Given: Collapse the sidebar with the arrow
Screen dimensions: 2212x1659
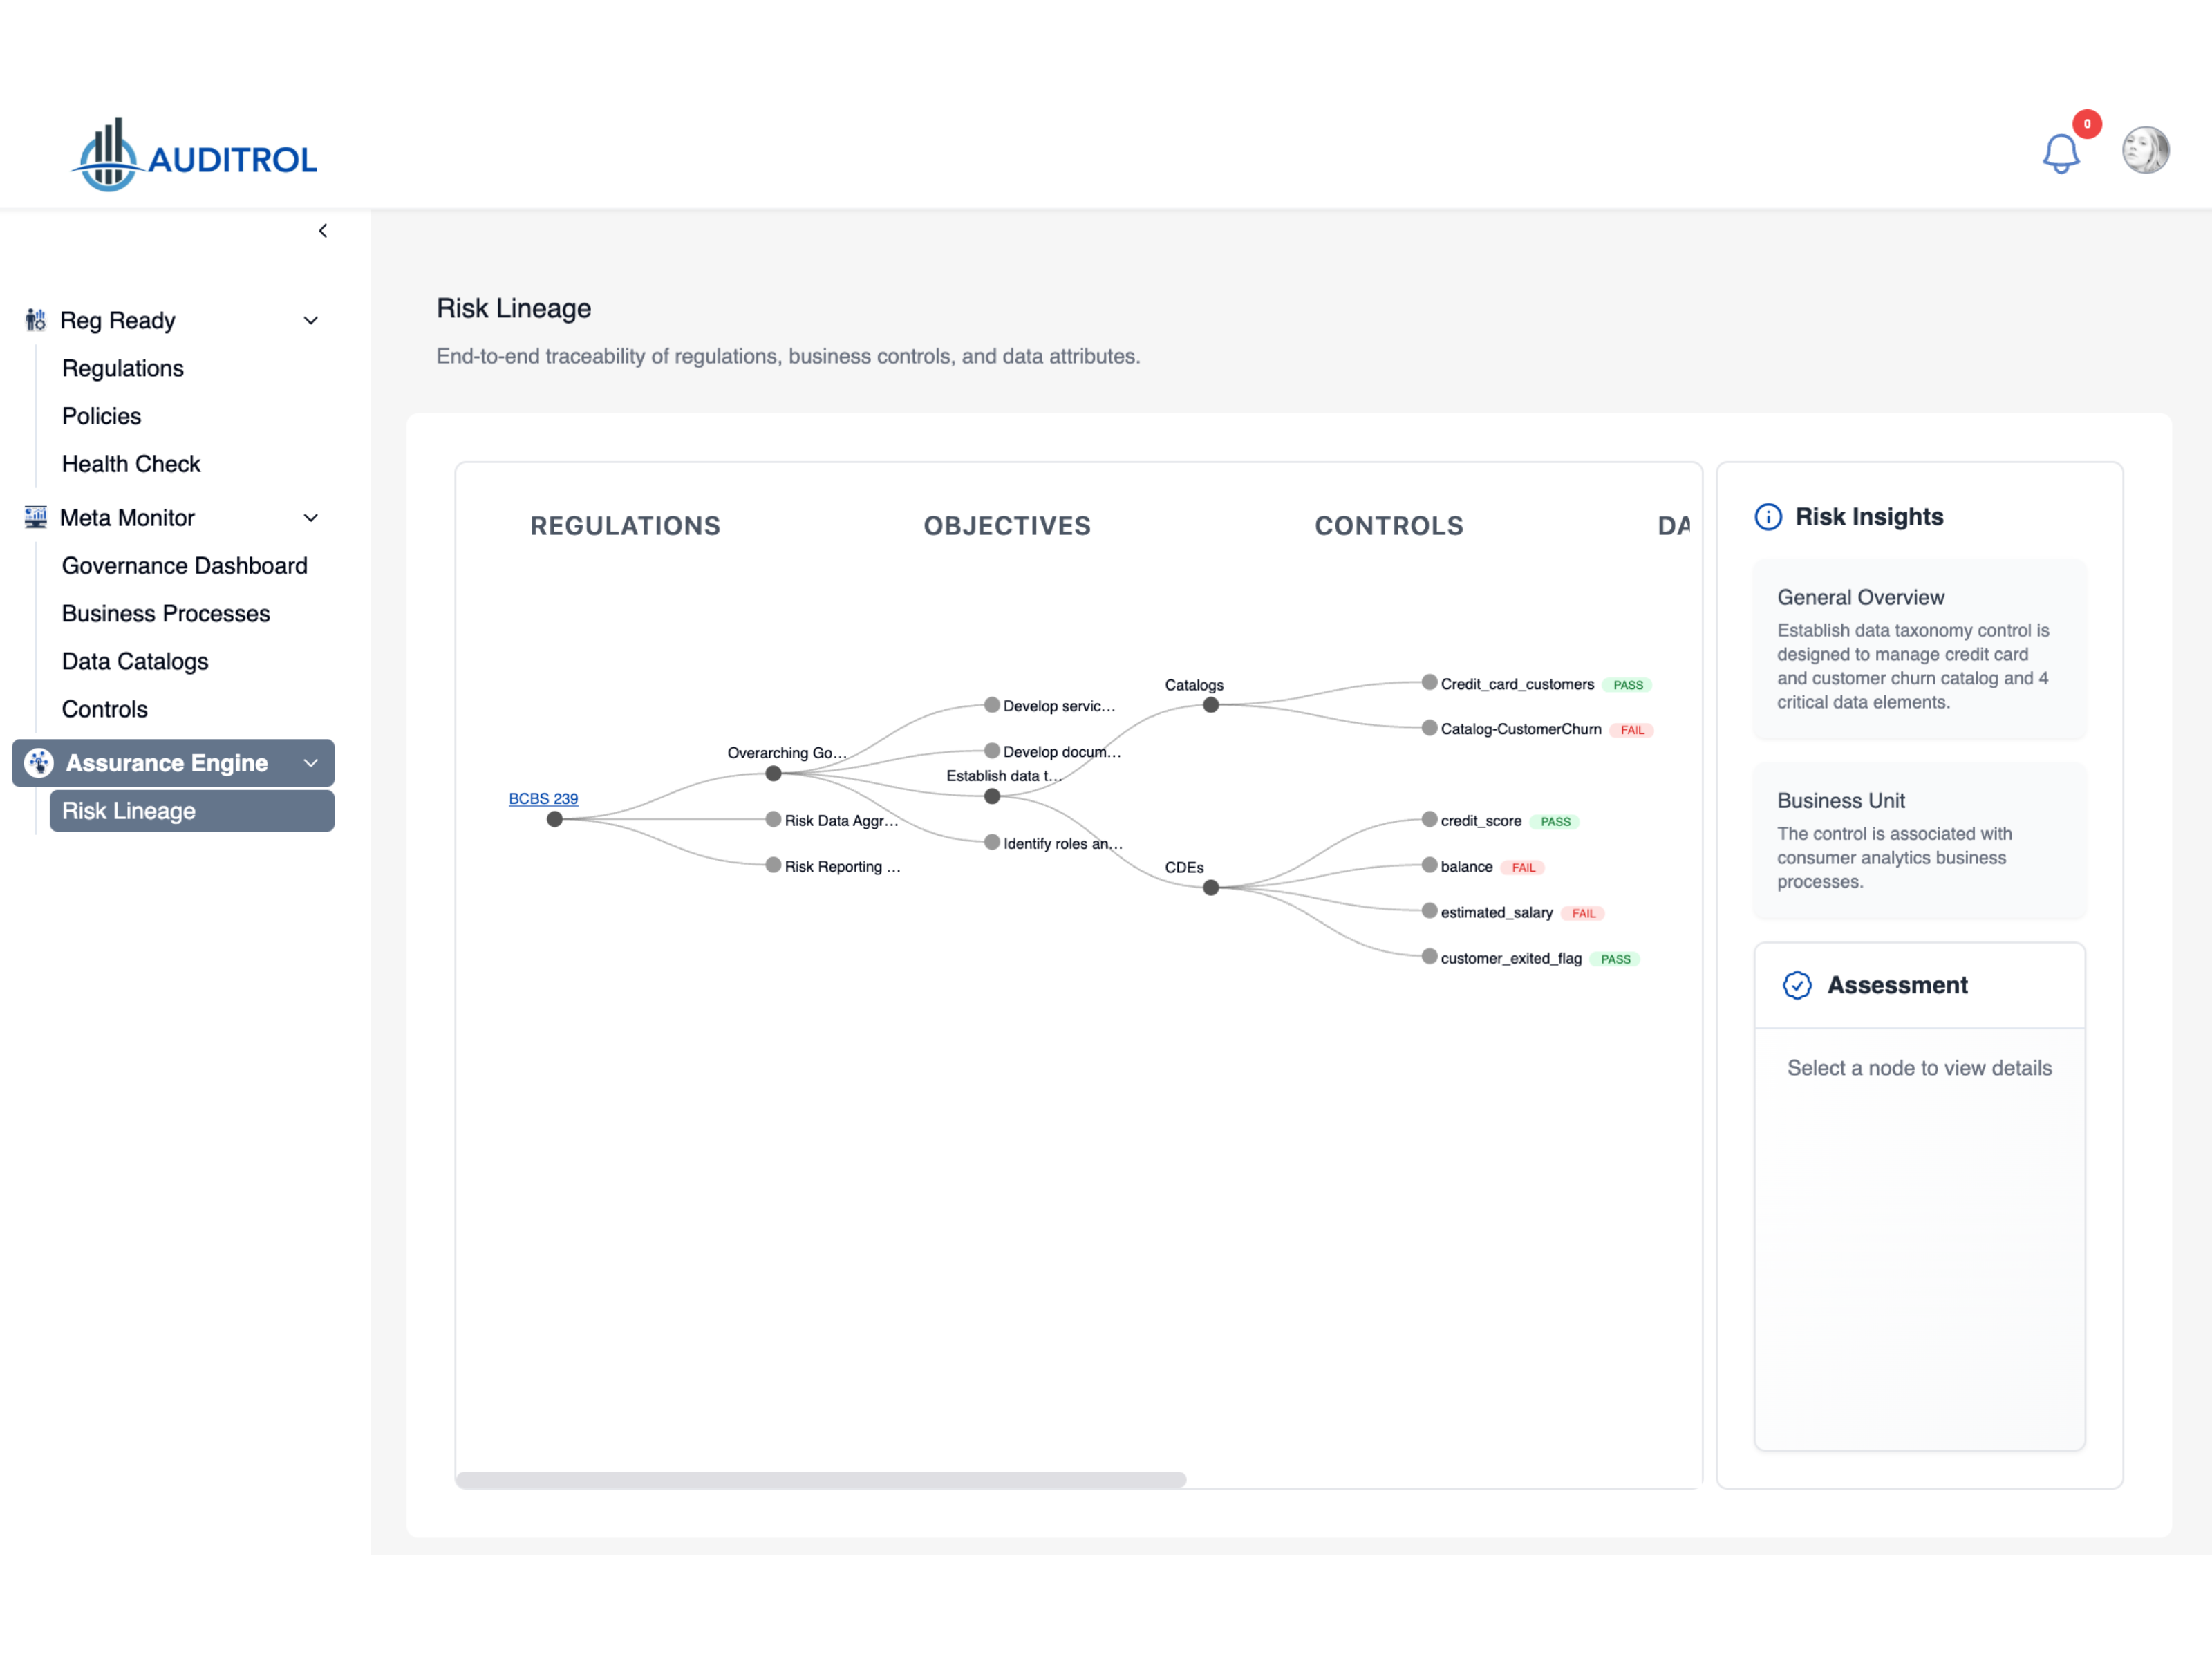Looking at the screenshot, I should click(x=323, y=231).
